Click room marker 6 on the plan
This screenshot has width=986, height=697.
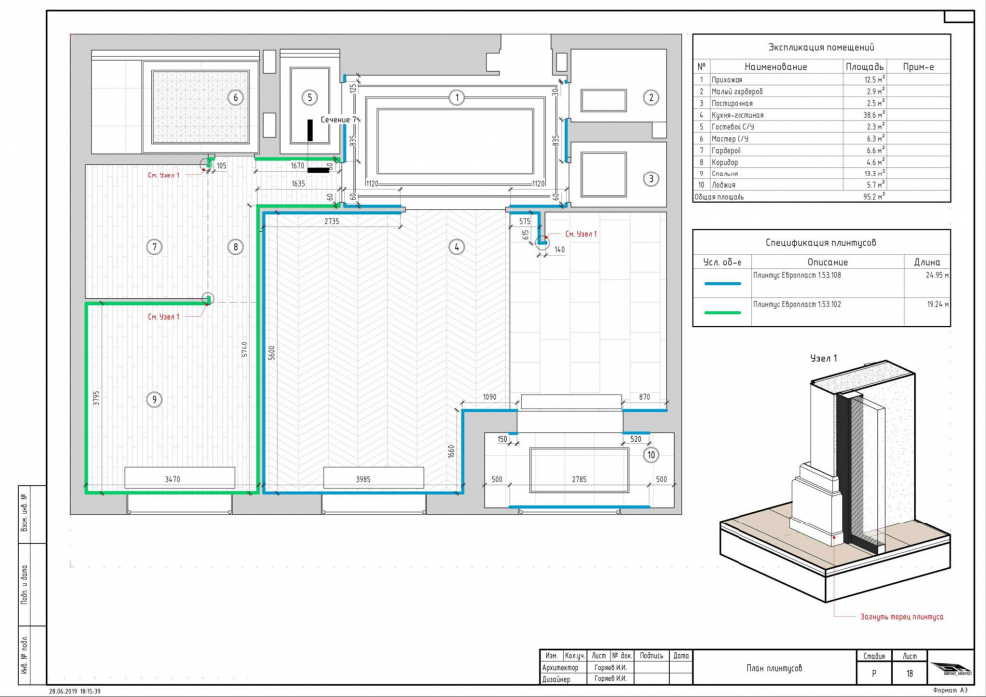pyautogui.click(x=235, y=97)
